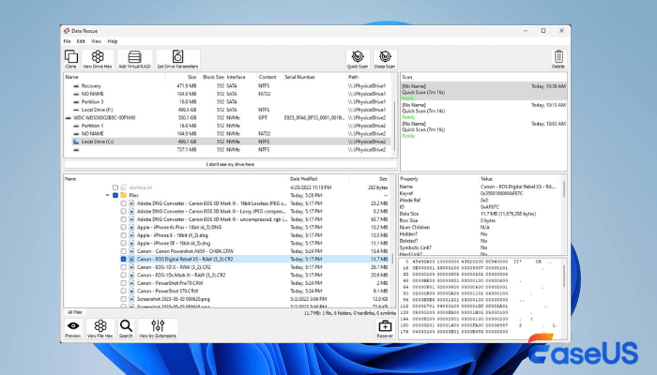Open file Preview with eye icon
The width and height of the screenshot is (657, 375).
click(x=72, y=327)
